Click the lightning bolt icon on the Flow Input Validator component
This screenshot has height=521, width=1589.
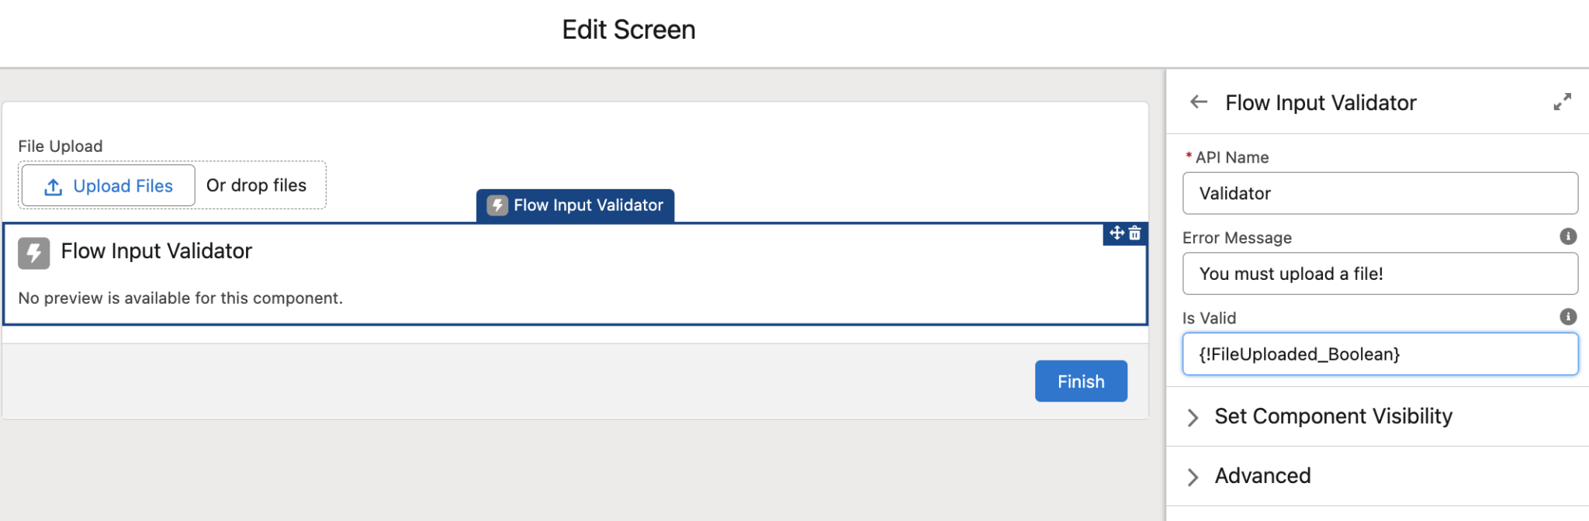click(33, 253)
